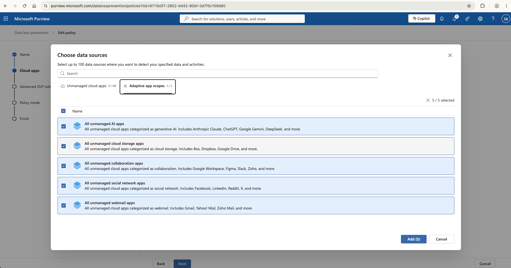
Task: Cancel the Choose data sources dialog
Action: [x=441, y=239]
